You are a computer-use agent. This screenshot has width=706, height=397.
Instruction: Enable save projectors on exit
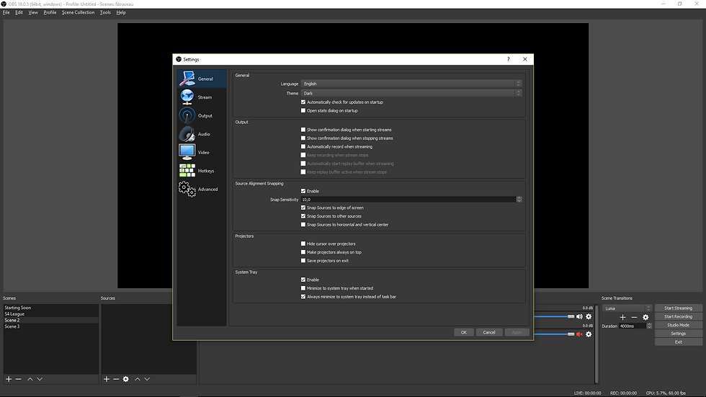pyautogui.click(x=303, y=261)
